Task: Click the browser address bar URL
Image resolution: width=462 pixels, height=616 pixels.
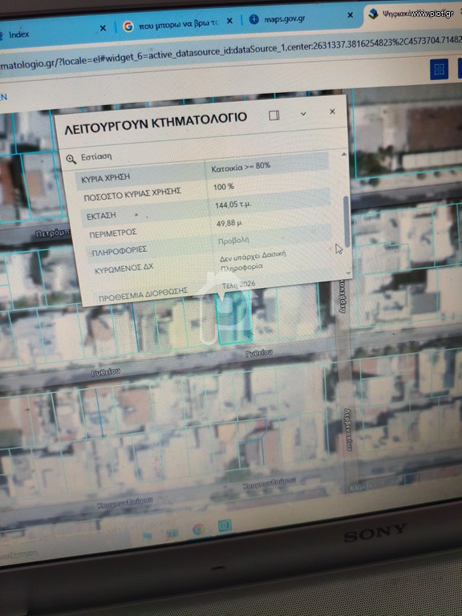Action: point(231,53)
